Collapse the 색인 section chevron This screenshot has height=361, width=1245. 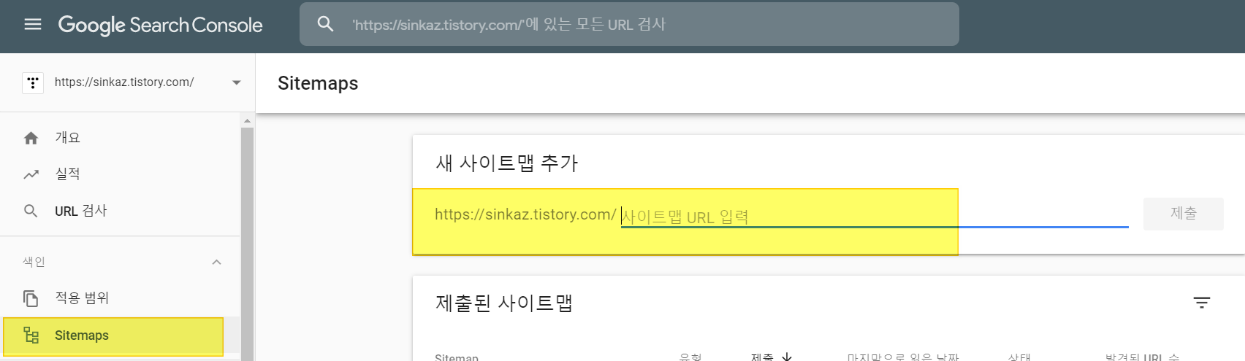click(x=216, y=262)
